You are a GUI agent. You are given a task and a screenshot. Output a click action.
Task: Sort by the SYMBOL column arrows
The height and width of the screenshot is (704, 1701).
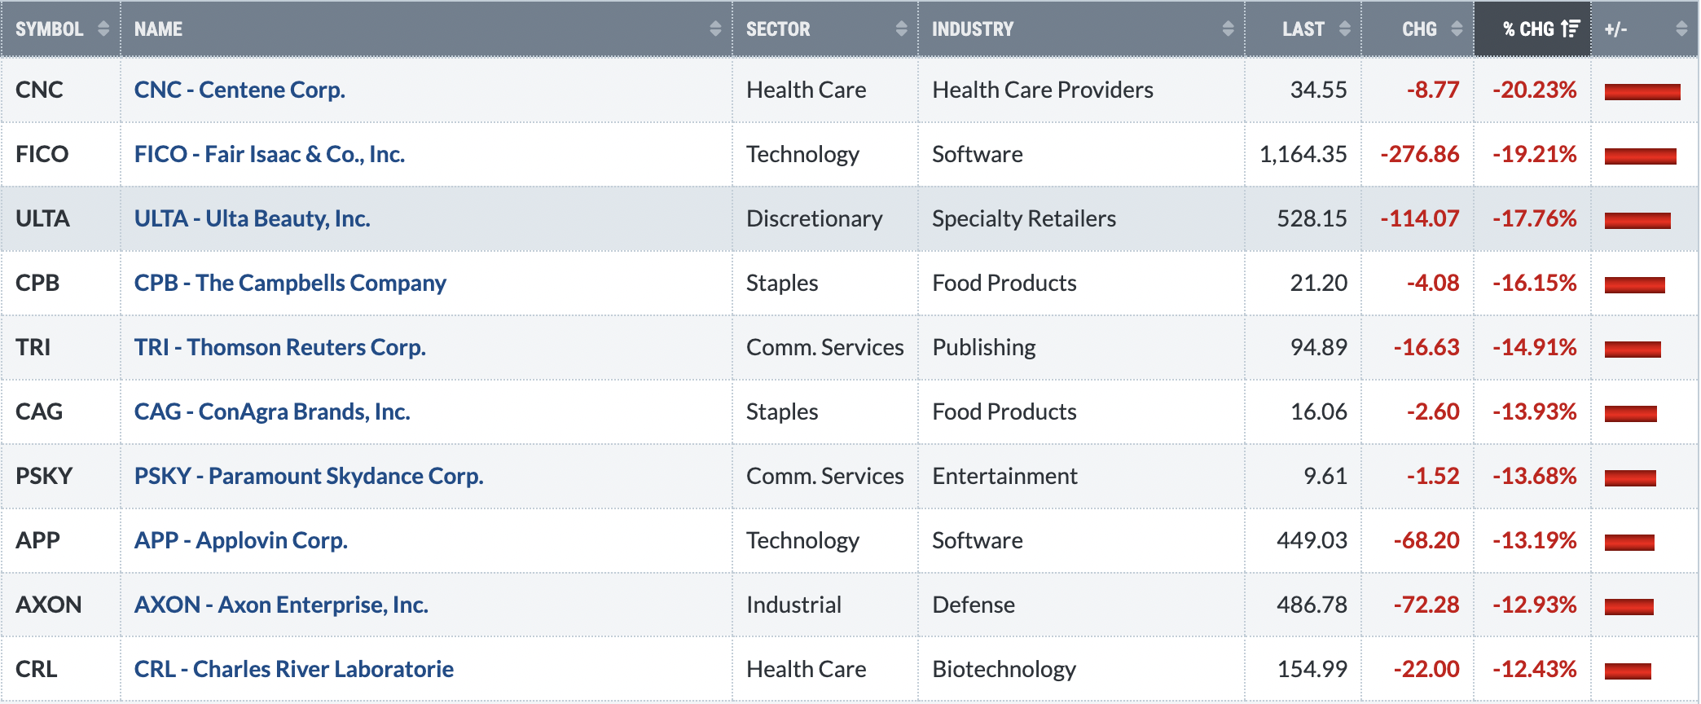click(x=103, y=29)
